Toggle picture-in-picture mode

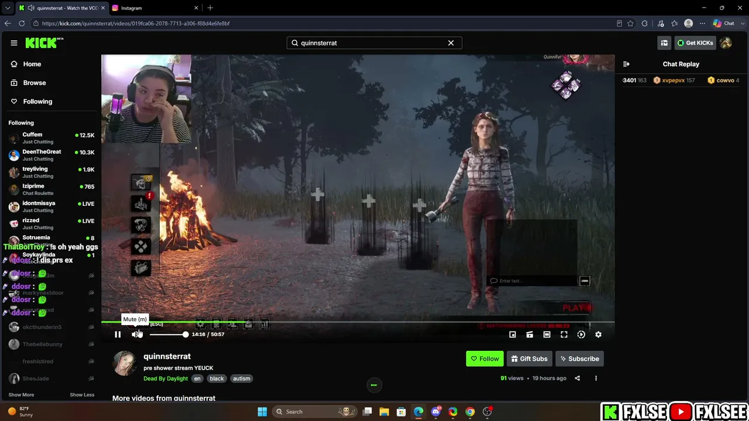513,334
